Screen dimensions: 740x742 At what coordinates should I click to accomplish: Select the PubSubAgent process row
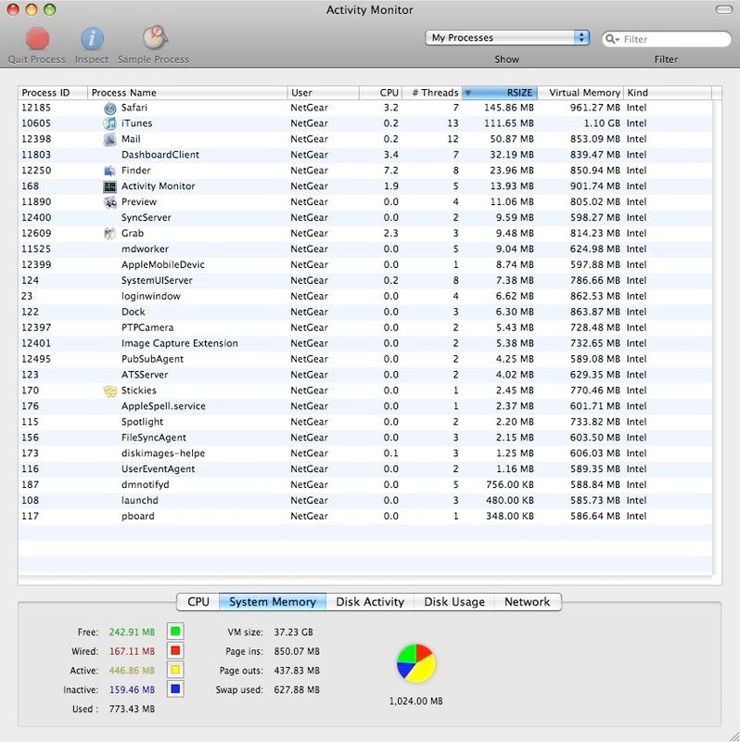pos(365,359)
